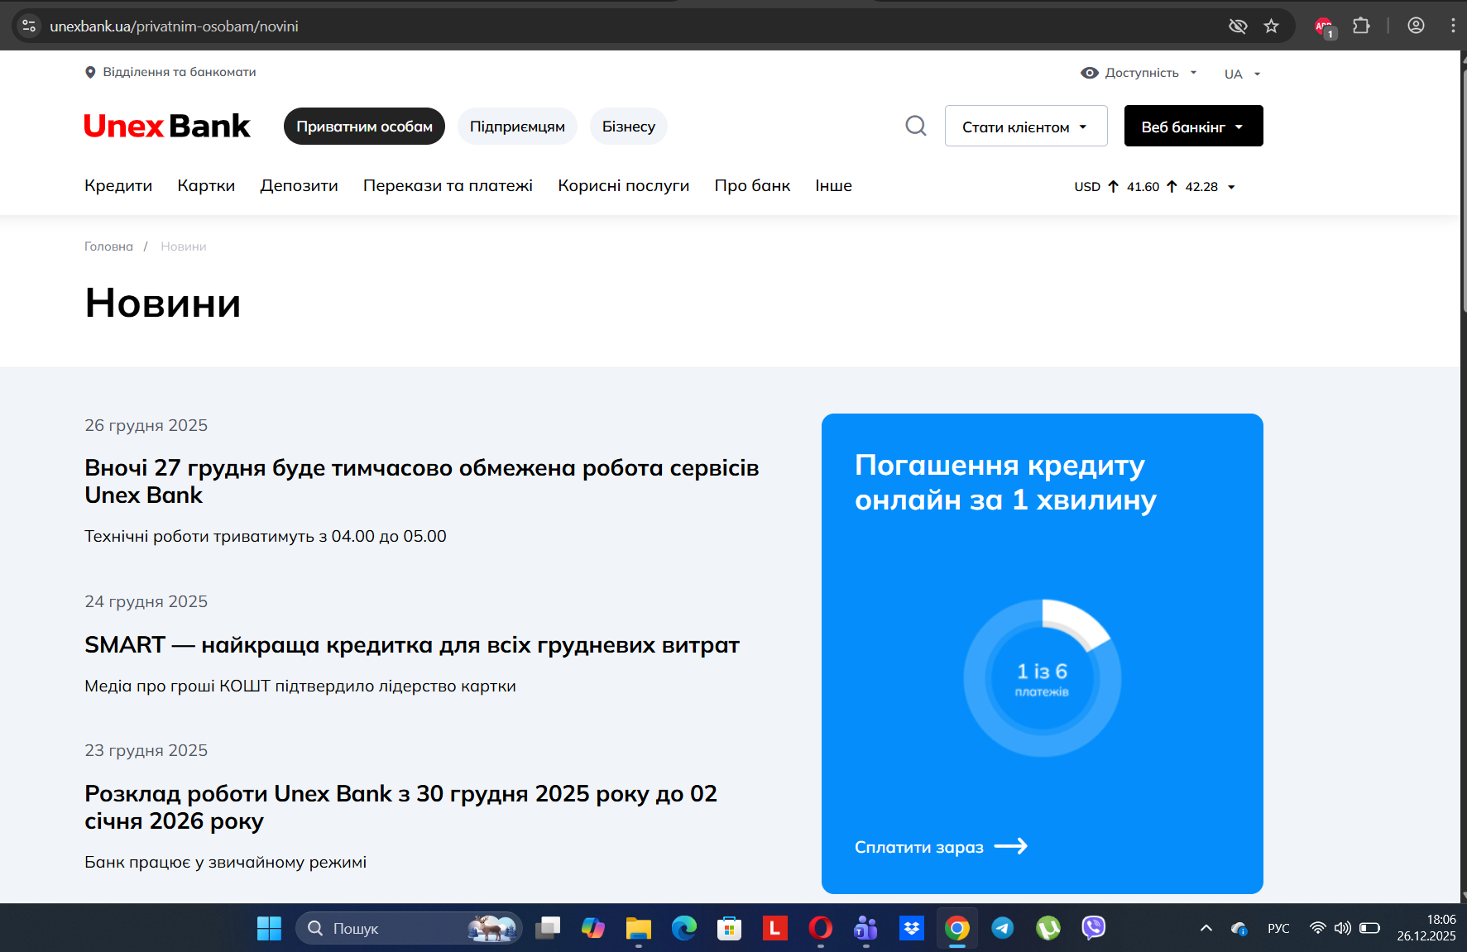Click the cloud sync icon in system tray
Image resolution: width=1467 pixels, height=952 pixels.
click(x=1239, y=928)
